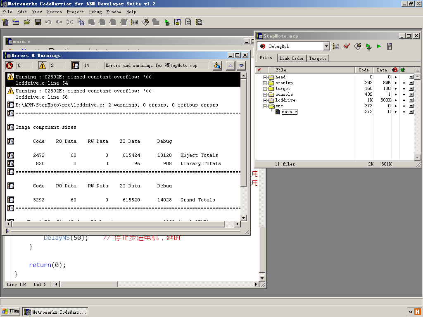
Task: Collapse the src folder
Action: 265,106
